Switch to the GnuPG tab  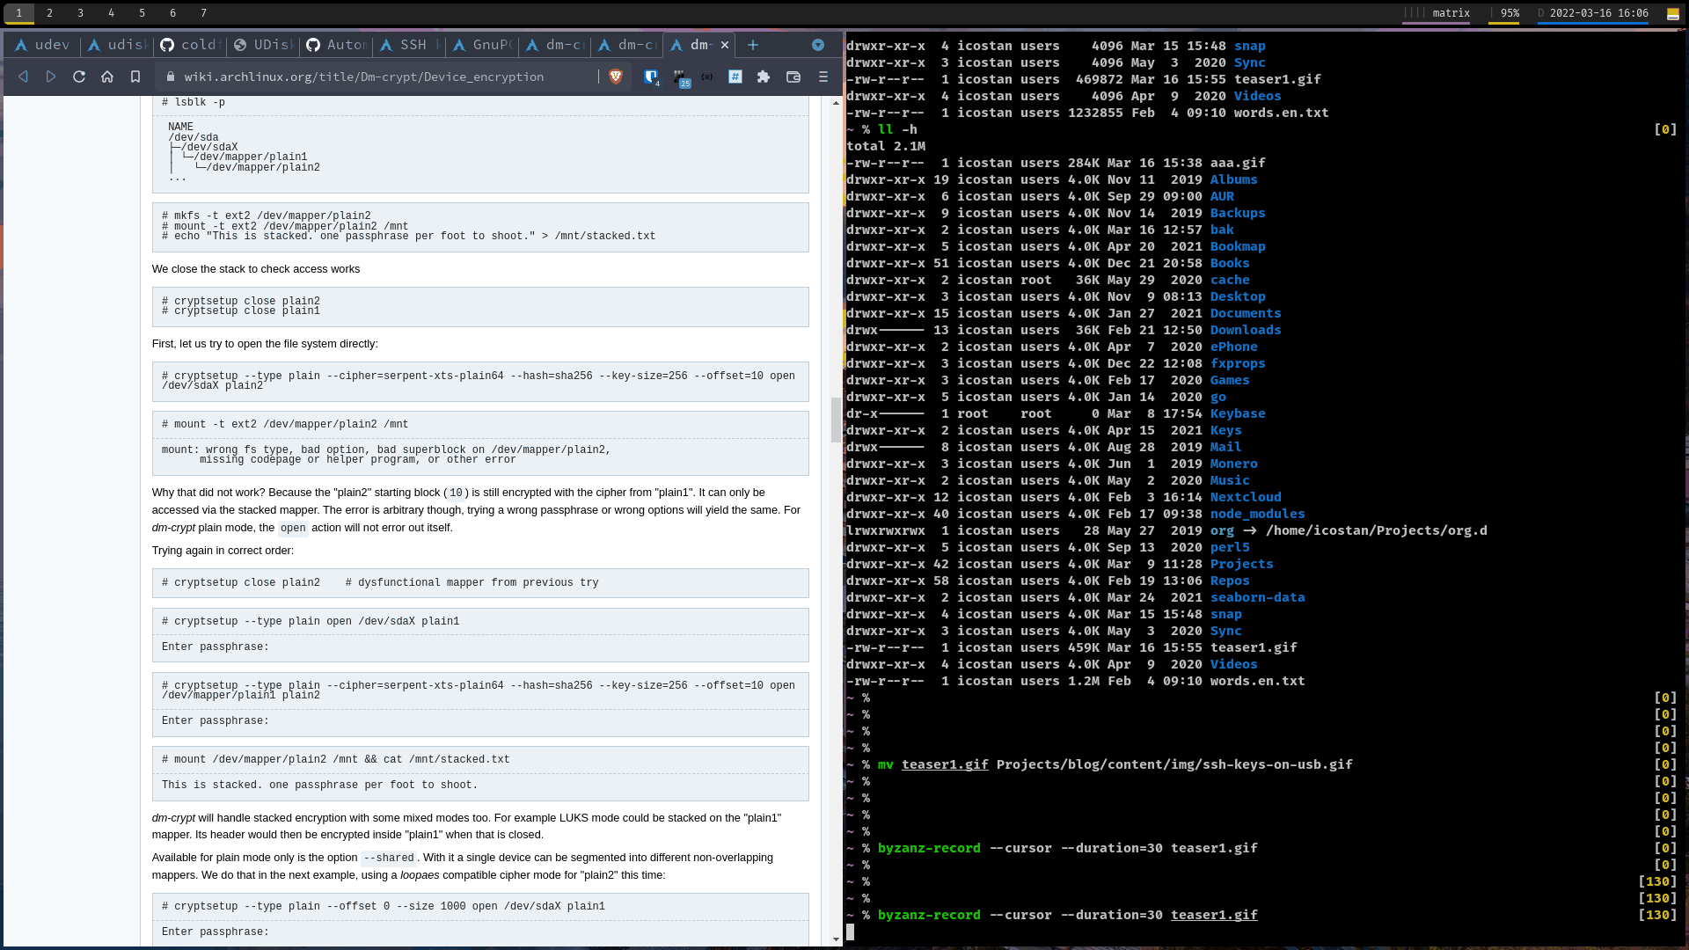tap(482, 45)
